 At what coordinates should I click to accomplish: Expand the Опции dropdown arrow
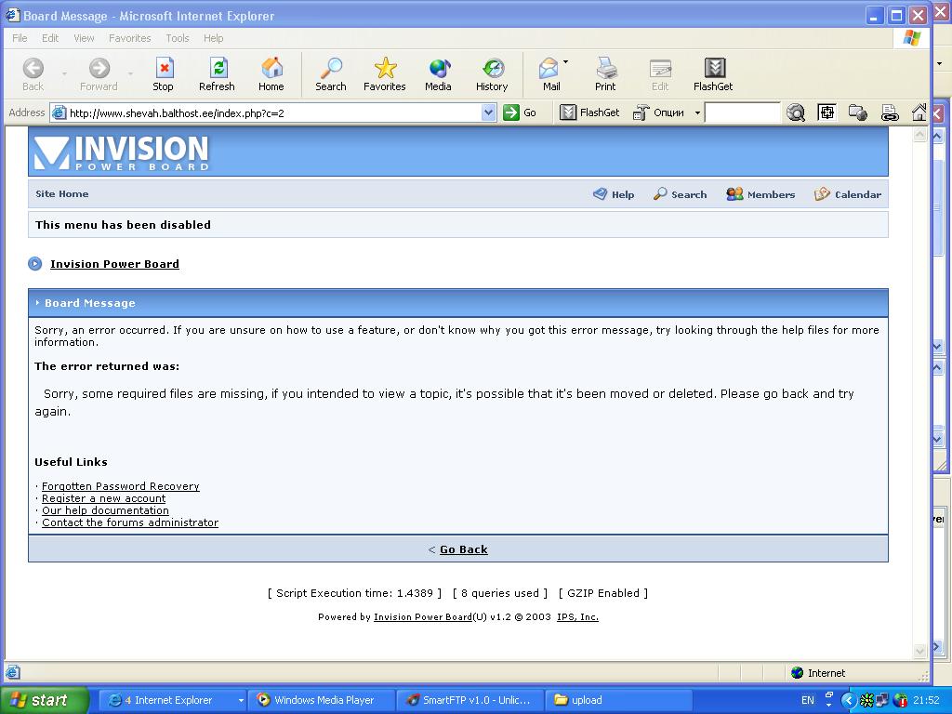(697, 112)
